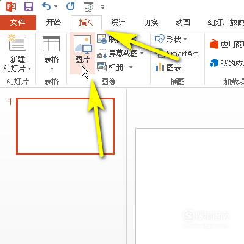Click the redo/repeat circular arrow icon
The width and height of the screenshot is (244, 244).
(x=71, y=7)
